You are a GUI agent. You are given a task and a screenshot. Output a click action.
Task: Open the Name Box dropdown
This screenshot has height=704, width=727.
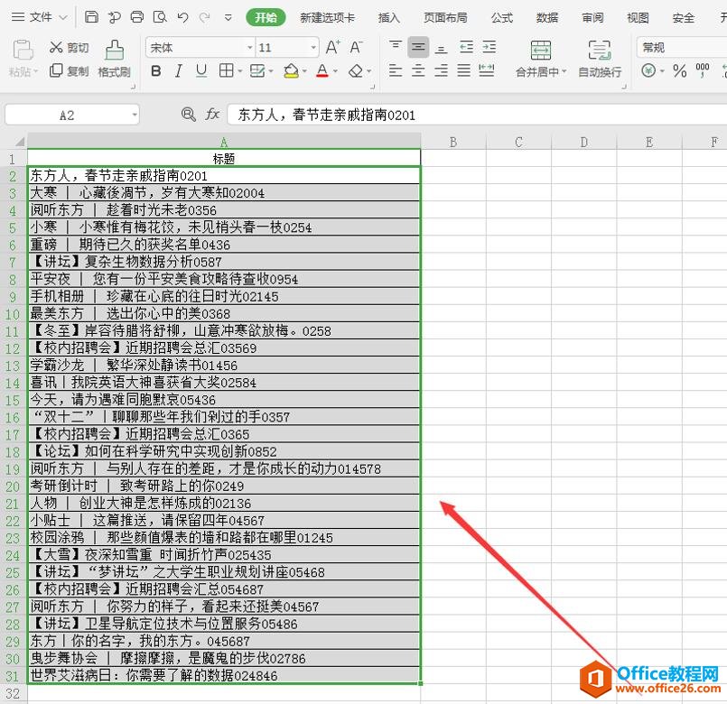pos(135,115)
